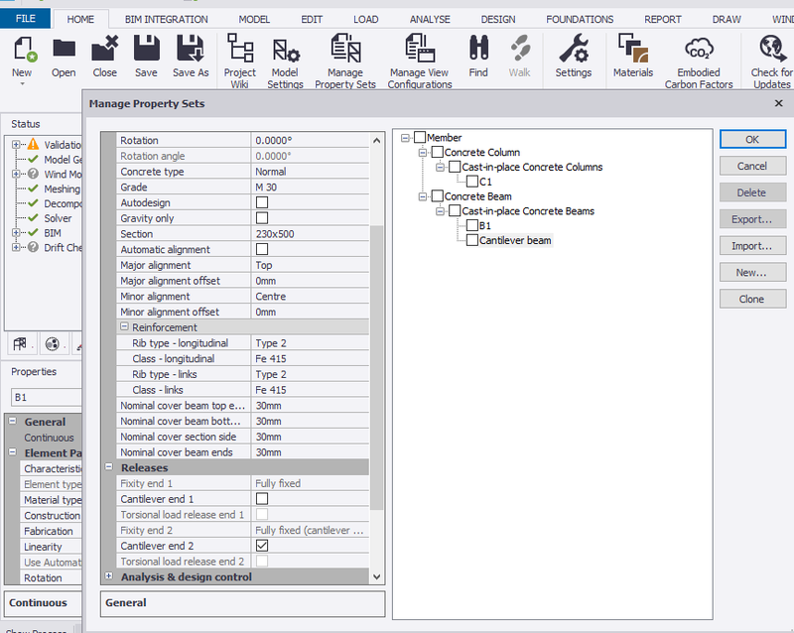Click the structure icon below Status panel
This screenshot has height=633, width=794.
point(20,344)
